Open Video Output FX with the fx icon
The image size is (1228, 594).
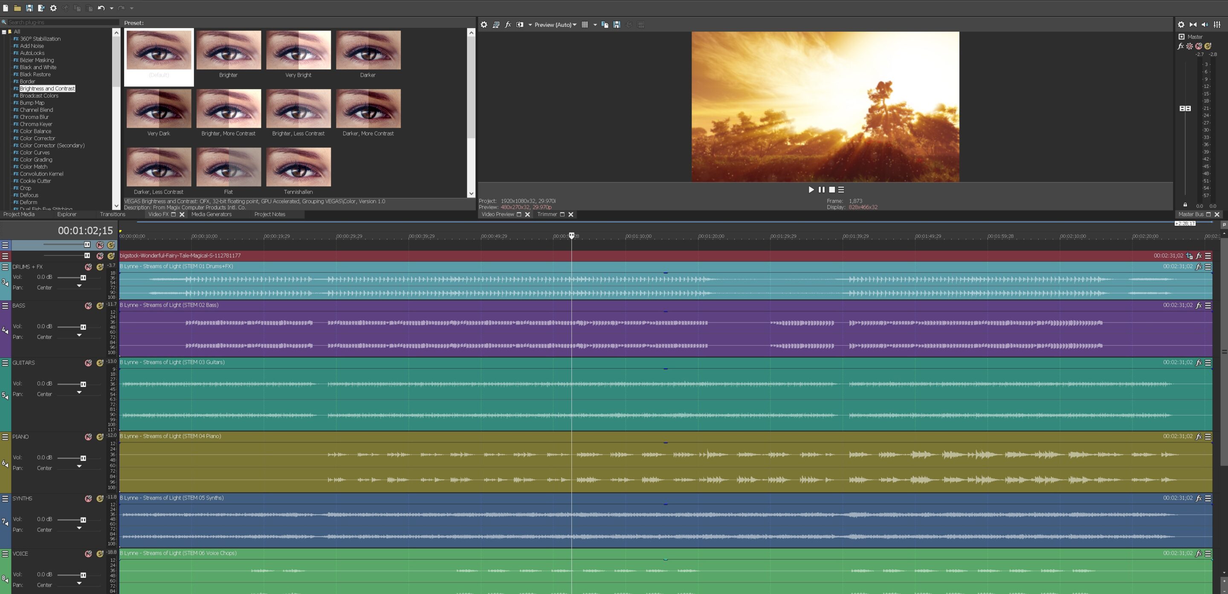508,24
